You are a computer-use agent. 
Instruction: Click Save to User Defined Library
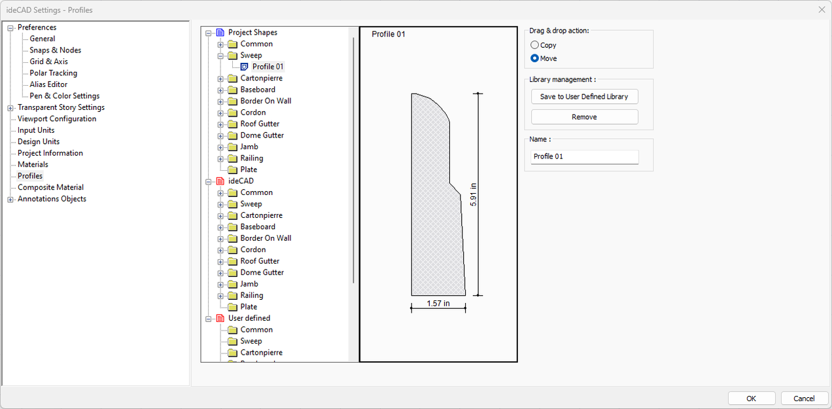(584, 96)
